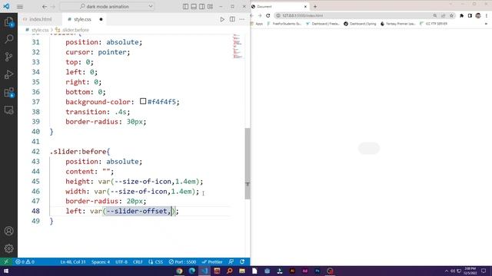Click the editor minimap
The width and height of the screenshot is (492, 276).
point(238,46)
